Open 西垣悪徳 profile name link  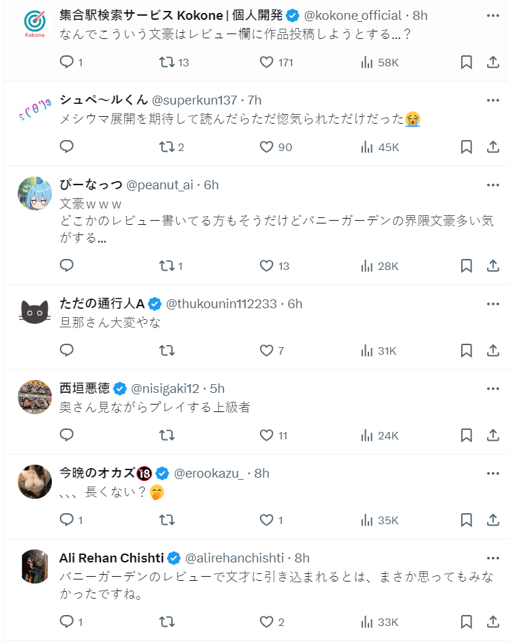pyautogui.click(x=85, y=388)
